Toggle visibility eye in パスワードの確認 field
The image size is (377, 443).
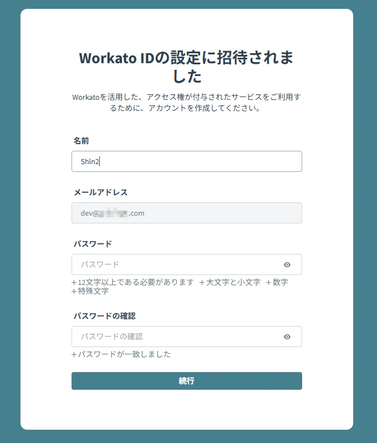[x=287, y=337]
